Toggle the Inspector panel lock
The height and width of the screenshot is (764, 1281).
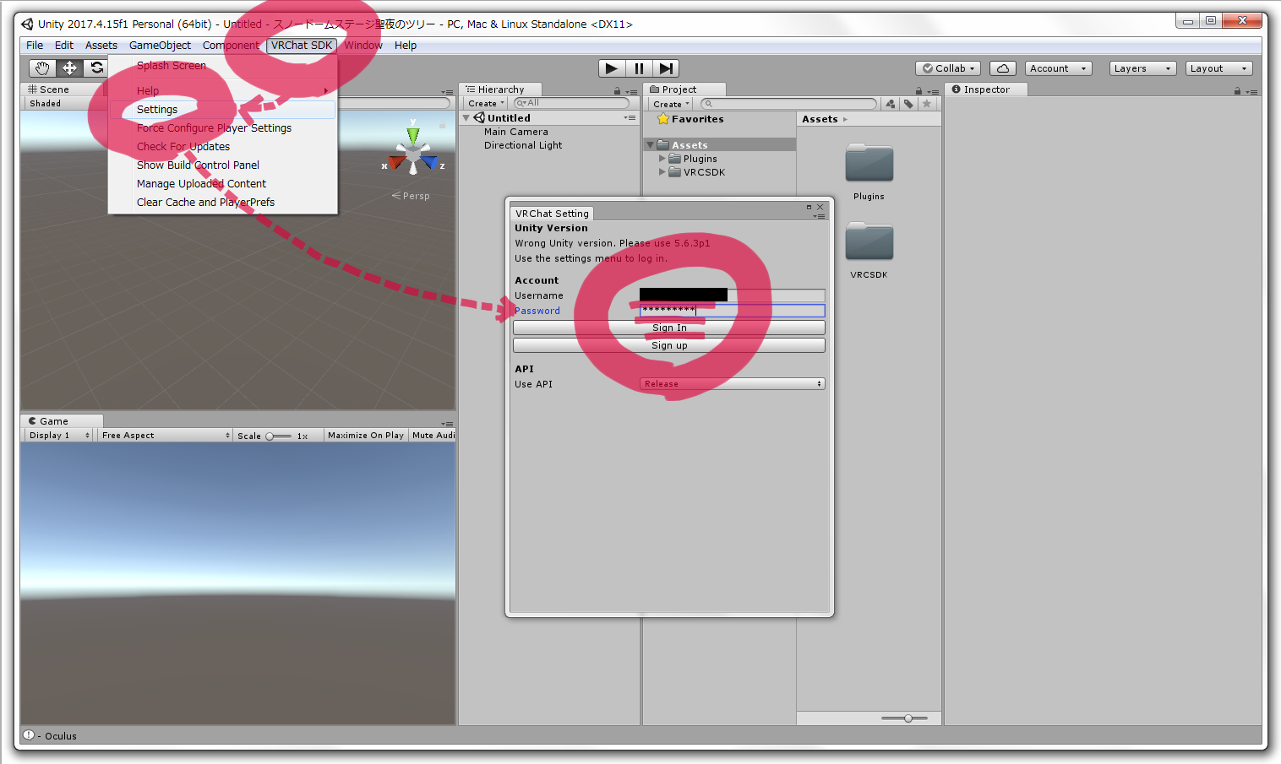1237,91
